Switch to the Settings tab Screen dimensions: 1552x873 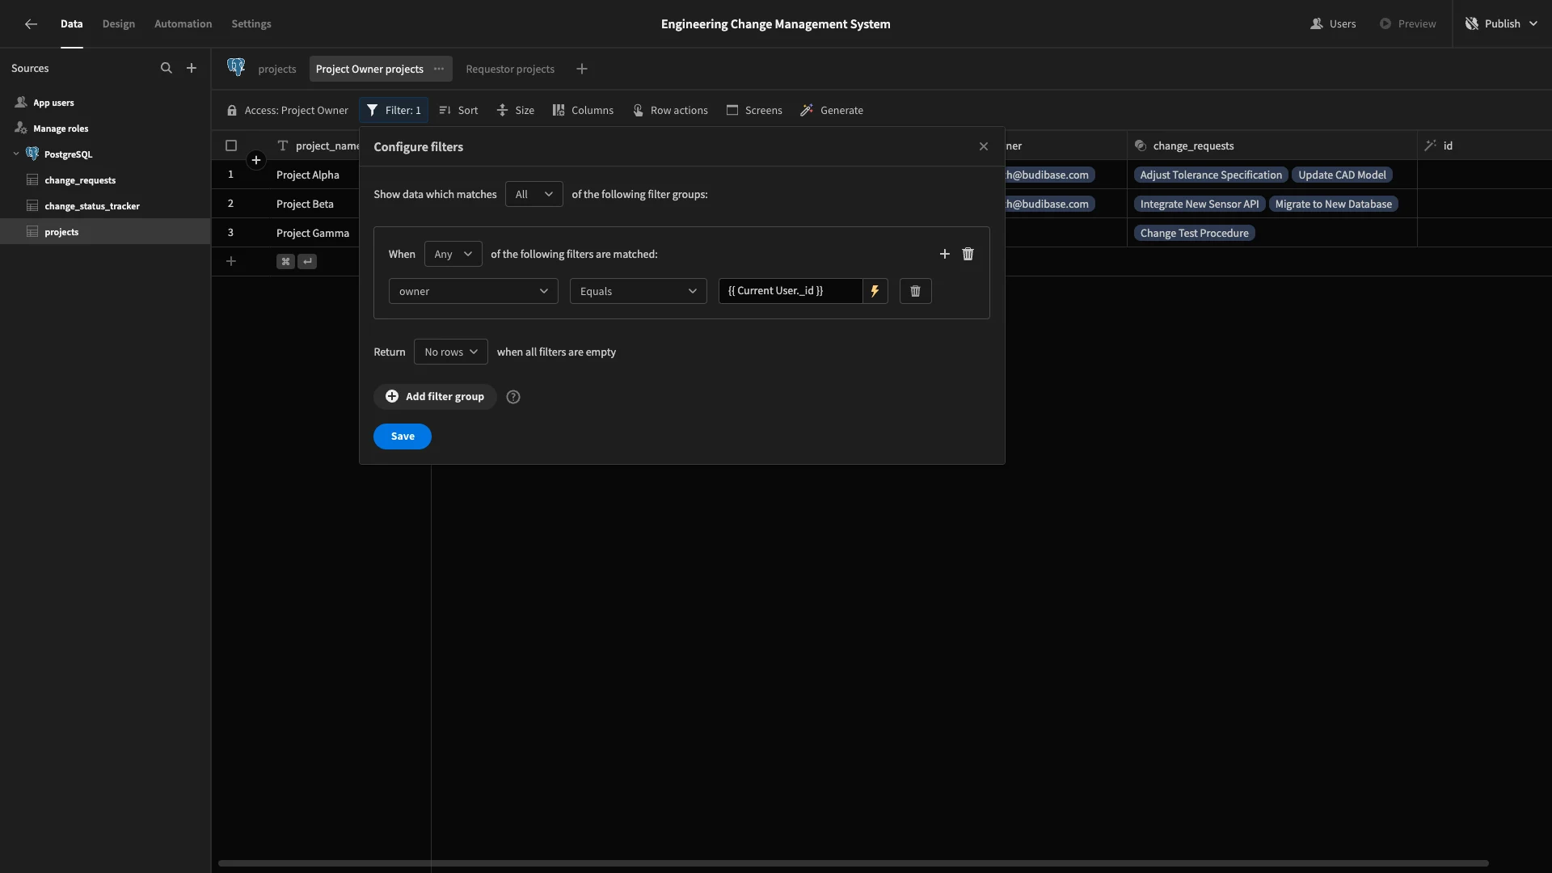[251, 24]
